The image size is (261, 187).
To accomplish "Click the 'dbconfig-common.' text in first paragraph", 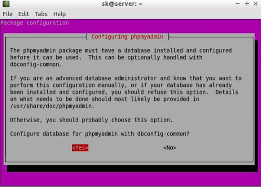I will click(x=36, y=64).
